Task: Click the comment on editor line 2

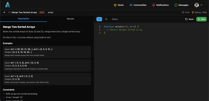Action: click(124, 30)
